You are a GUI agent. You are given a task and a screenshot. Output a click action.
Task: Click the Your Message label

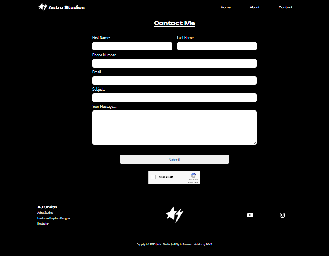coord(104,106)
